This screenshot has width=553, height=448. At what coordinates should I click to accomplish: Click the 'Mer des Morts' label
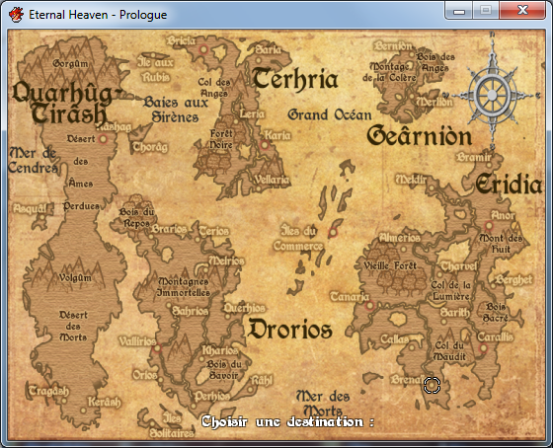[x=323, y=404]
